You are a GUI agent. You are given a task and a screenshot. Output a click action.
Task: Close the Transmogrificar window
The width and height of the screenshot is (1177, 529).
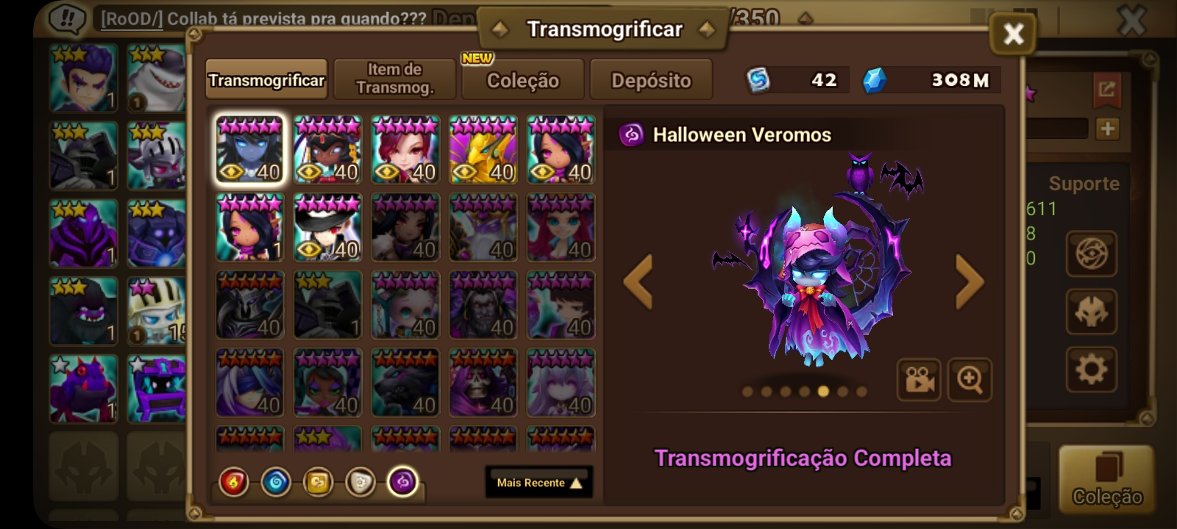[1013, 33]
